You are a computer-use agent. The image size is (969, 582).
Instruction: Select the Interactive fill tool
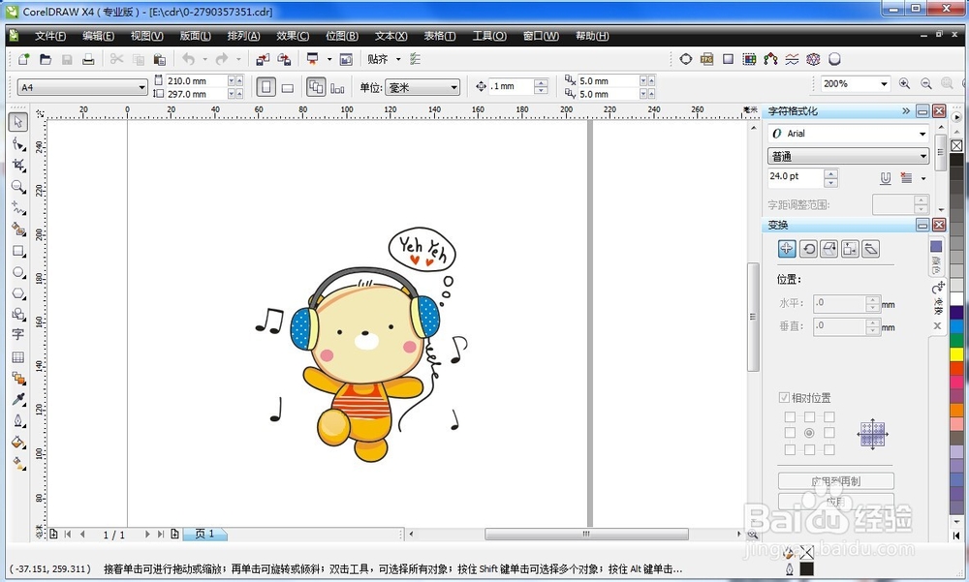18,464
